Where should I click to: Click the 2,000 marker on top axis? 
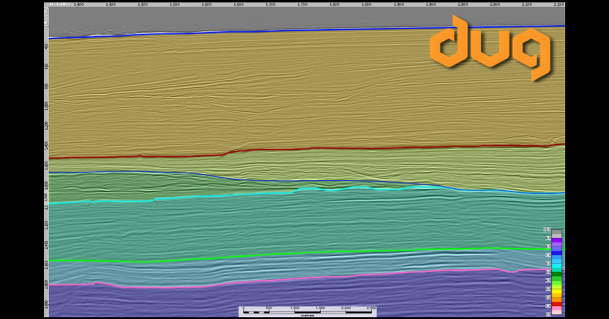pos(462,4)
